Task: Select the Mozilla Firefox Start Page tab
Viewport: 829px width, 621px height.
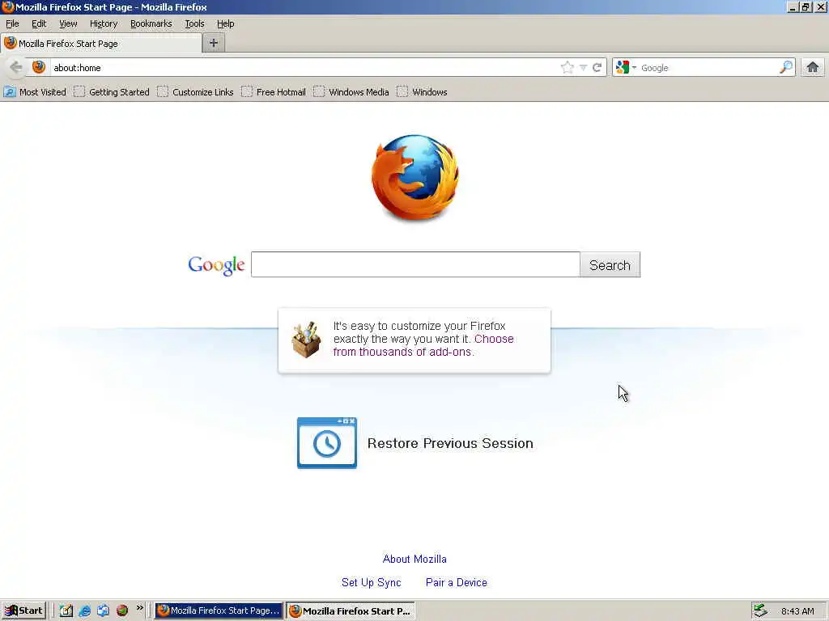Action: tap(101, 44)
